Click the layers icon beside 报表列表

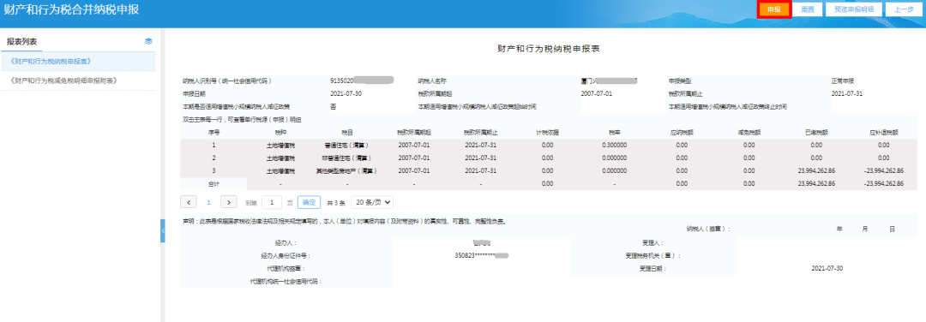(x=148, y=41)
